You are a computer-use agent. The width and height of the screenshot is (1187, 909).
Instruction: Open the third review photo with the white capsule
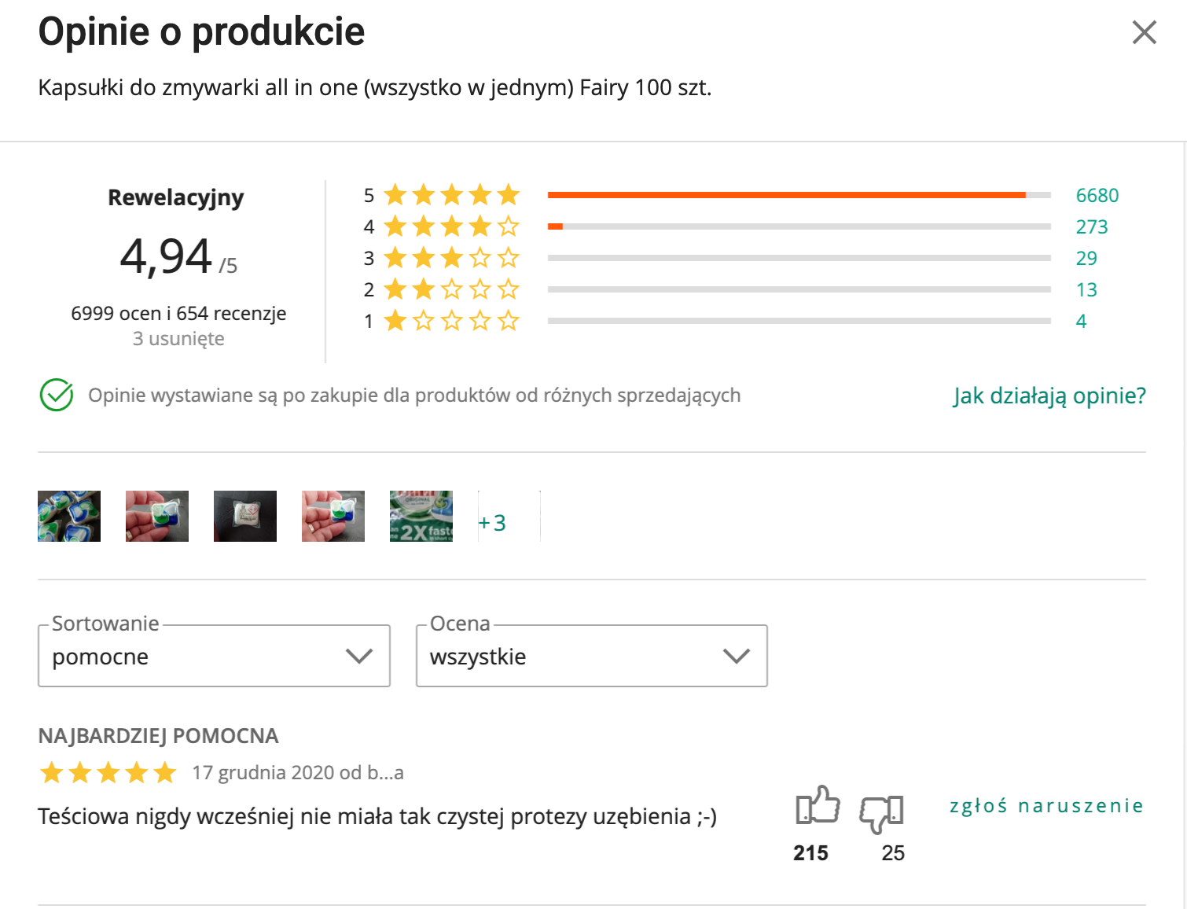[x=245, y=516]
